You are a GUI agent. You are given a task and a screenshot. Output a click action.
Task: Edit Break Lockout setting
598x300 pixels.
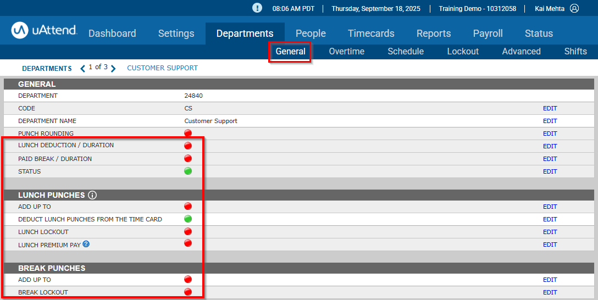pos(550,292)
